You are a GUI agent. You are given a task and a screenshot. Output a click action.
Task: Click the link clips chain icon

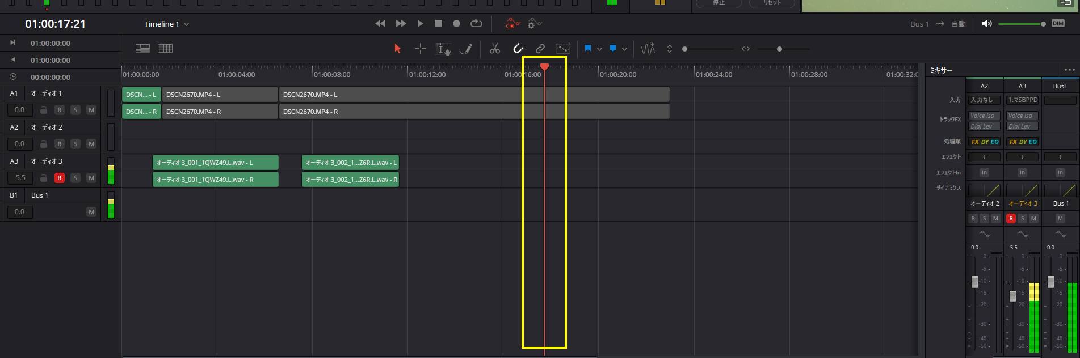tap(540, 49)
